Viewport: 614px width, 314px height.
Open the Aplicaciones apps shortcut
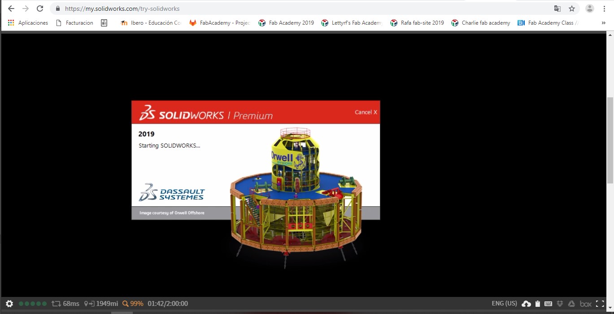click(28, 23)
